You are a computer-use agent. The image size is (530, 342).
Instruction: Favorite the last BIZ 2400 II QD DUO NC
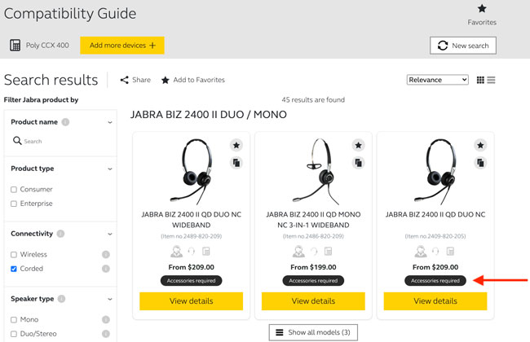pyautogui.click(x=480, y=145)
